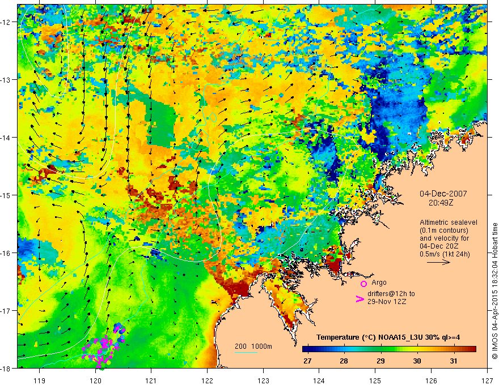Click the colorbar value 30

(x=417, y=361)
